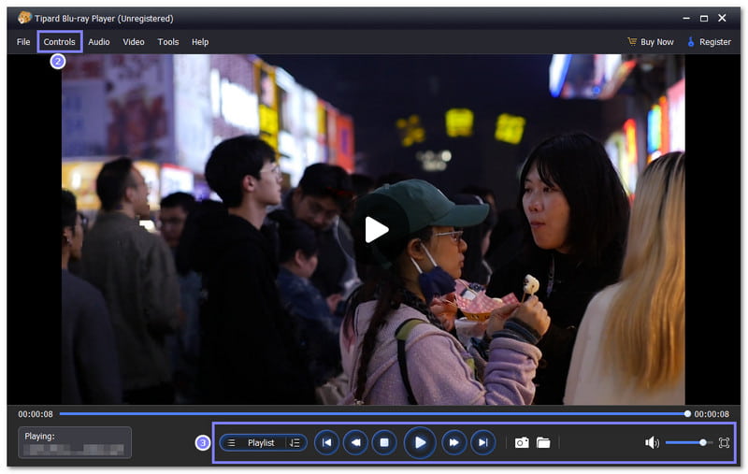The width and height of the screenshot is (748, 474).
Task: Click the Tipard app logo icon
Action: [24, 18]
